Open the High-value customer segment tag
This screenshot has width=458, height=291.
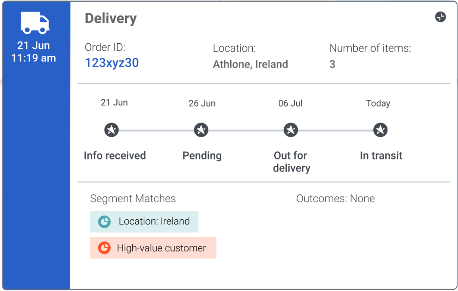pos(153,248)
